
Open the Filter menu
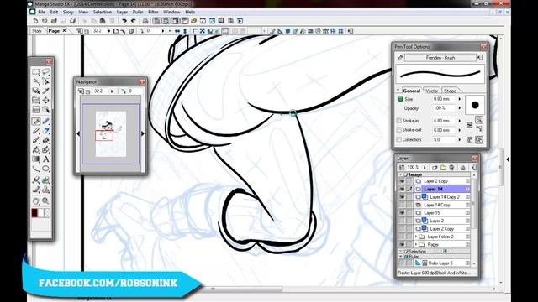coord(153,12)
